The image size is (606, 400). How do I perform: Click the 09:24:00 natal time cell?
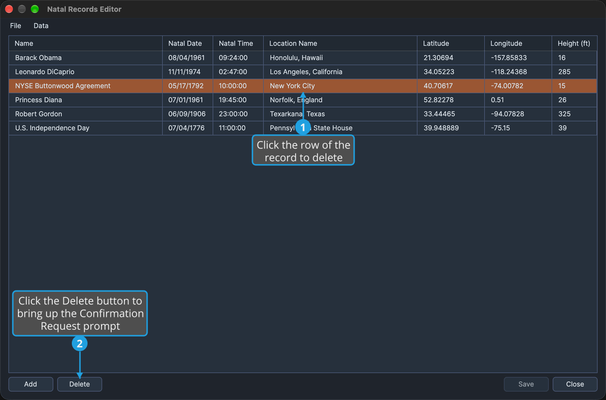[x=238, y=58]
